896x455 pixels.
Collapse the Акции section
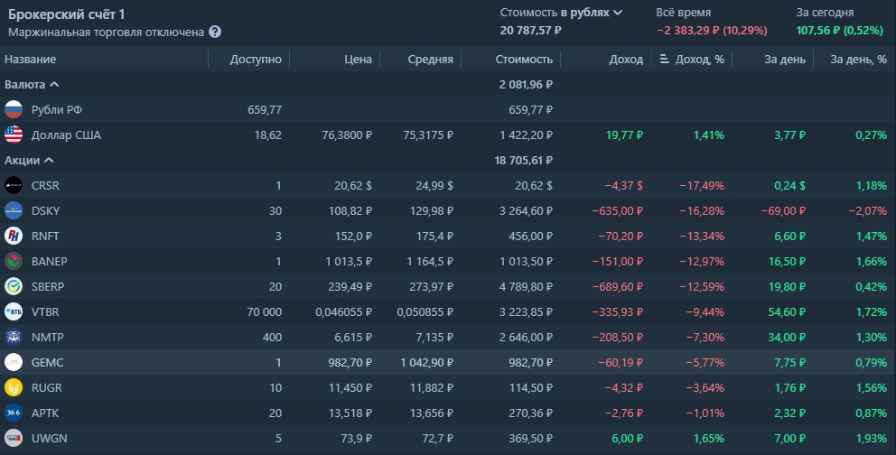tap(49, 160)
